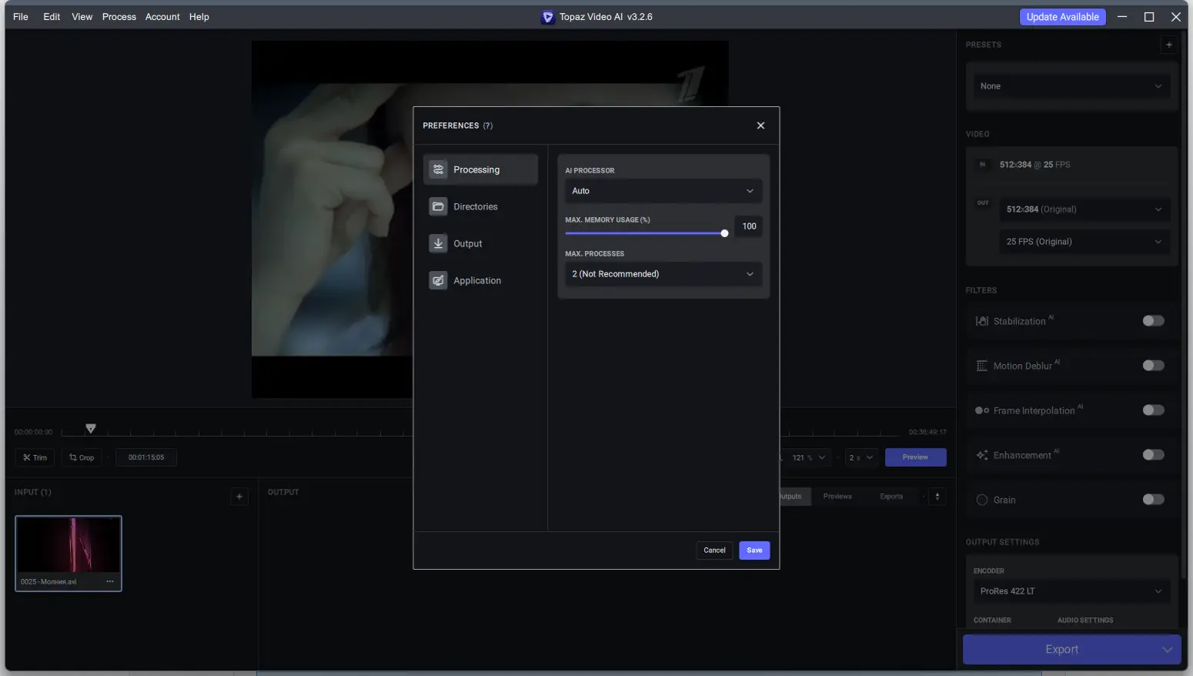This screenshot has width=1193, height=676.
Task: Click the Directories folder icon
Action: 438,206
